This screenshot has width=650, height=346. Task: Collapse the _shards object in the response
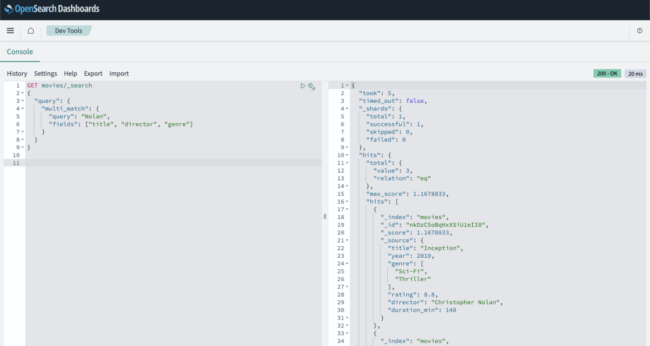347,109
